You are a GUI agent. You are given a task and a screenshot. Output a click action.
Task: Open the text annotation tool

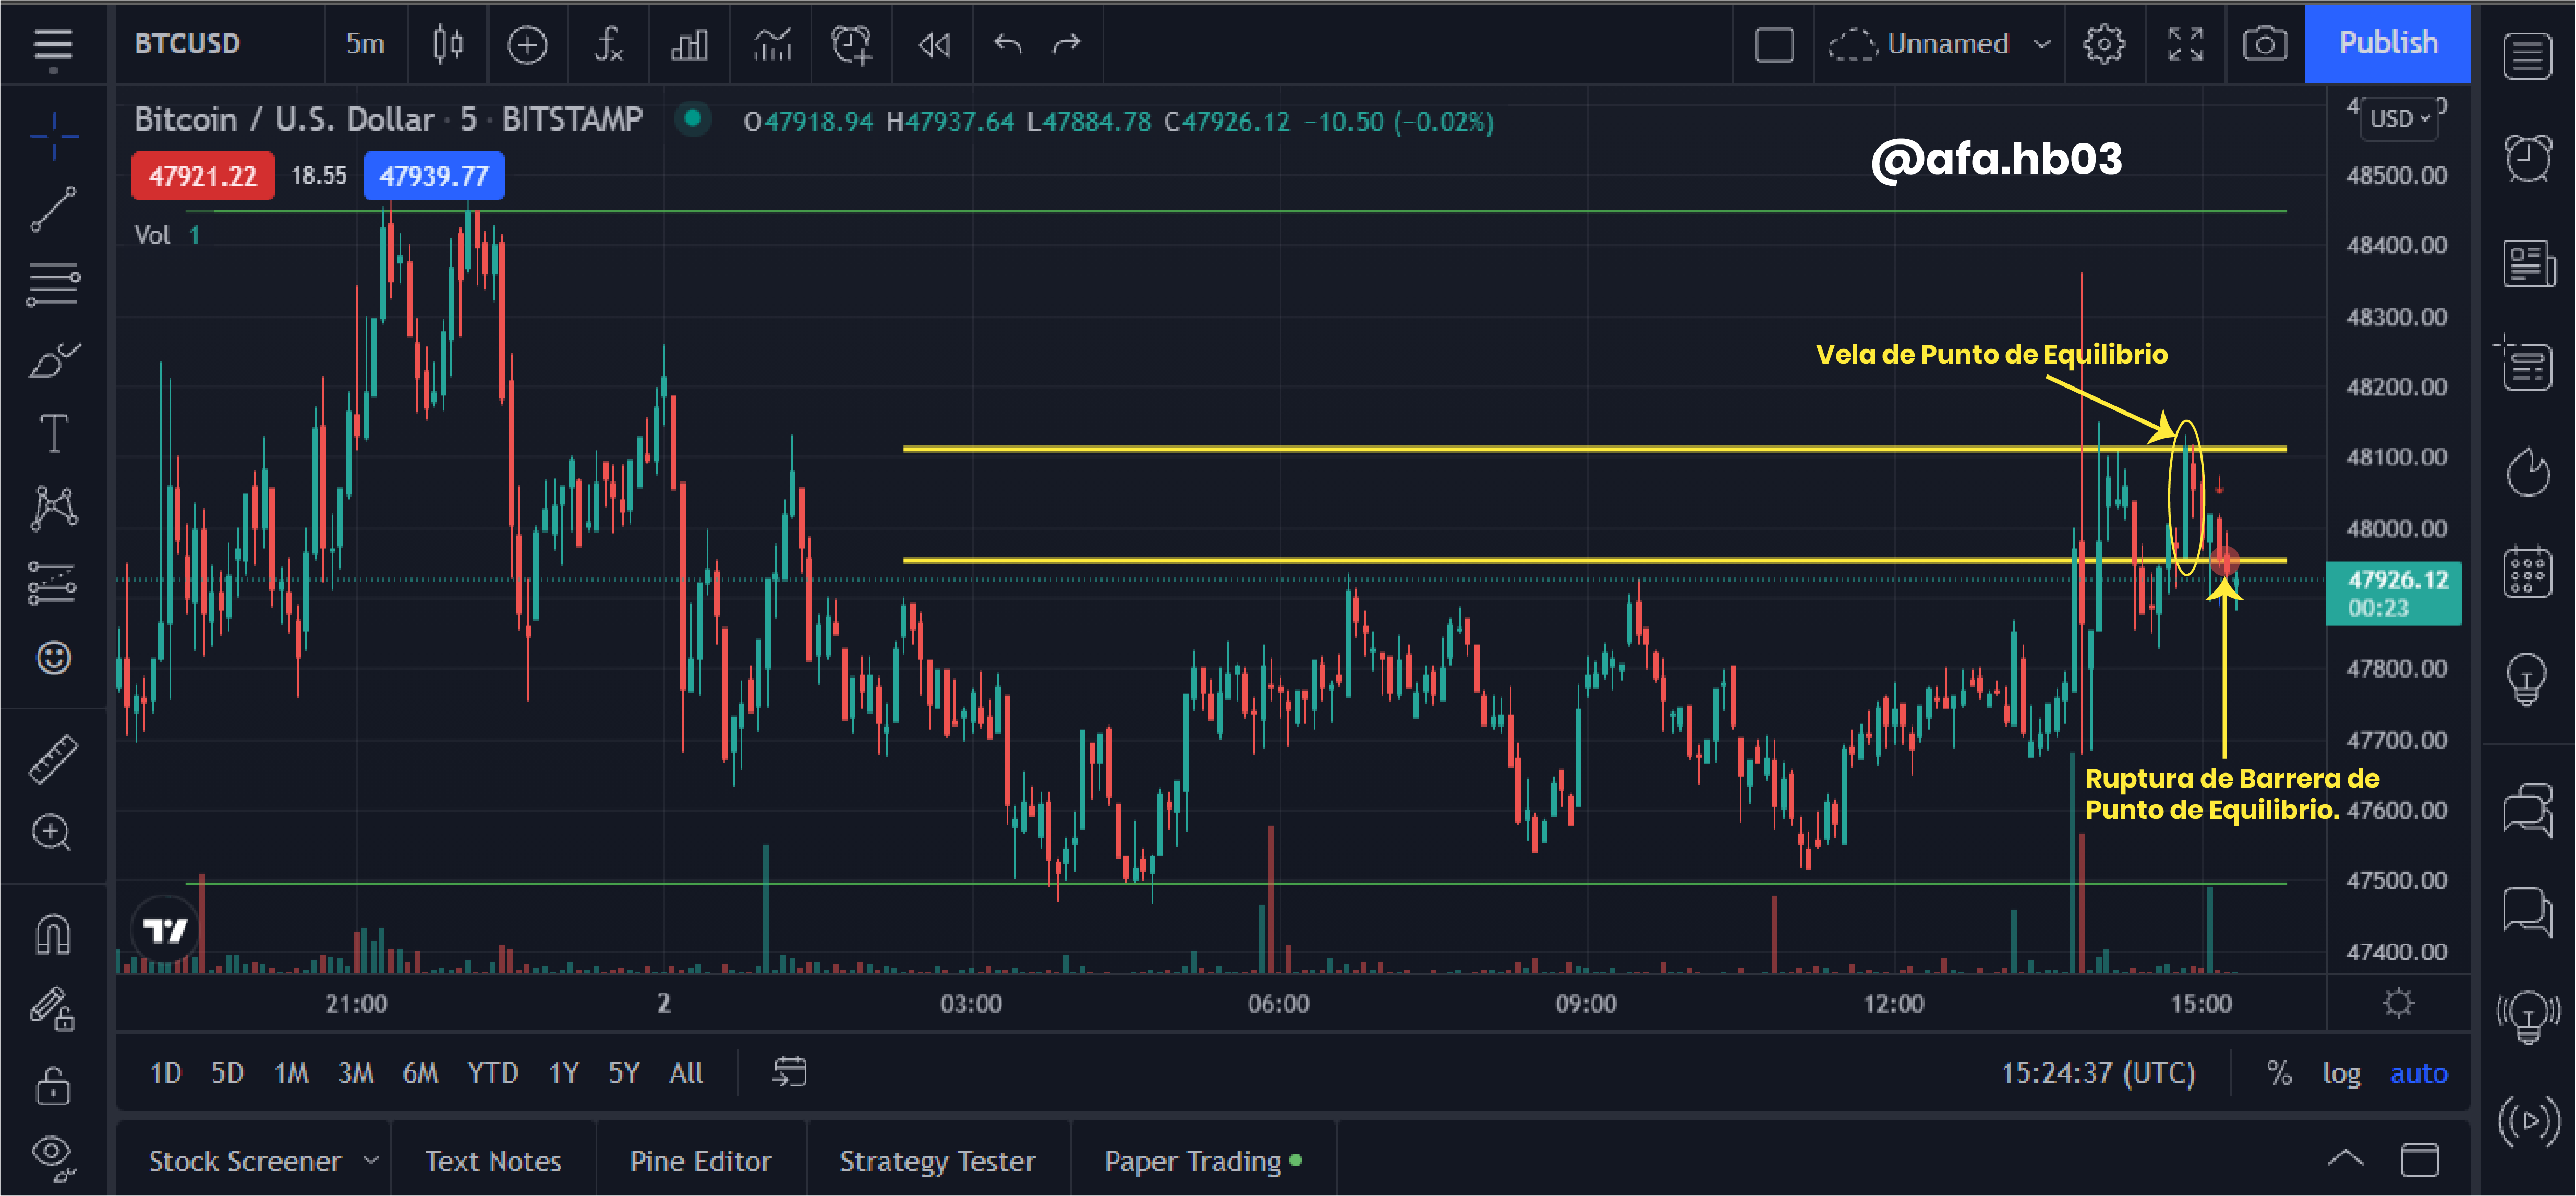53,434
